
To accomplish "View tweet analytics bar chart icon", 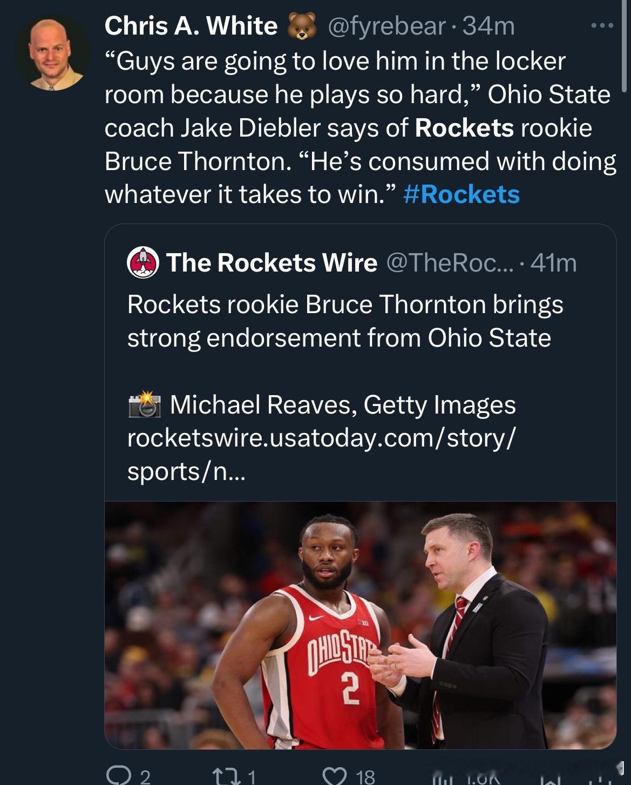I will (x=441, y=779).
